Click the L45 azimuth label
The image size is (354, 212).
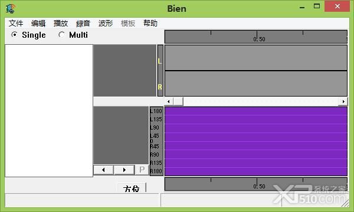coord(155,135)
